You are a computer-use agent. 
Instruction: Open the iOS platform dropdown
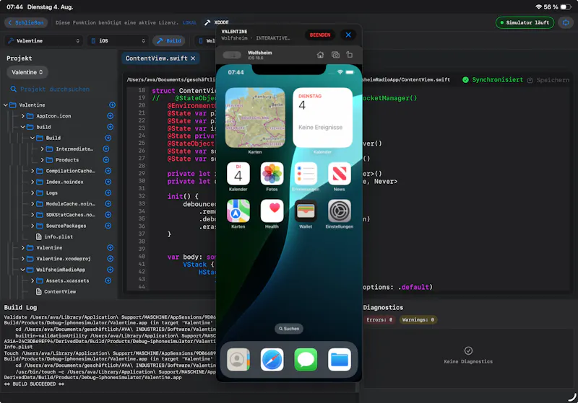pos(118,41)
